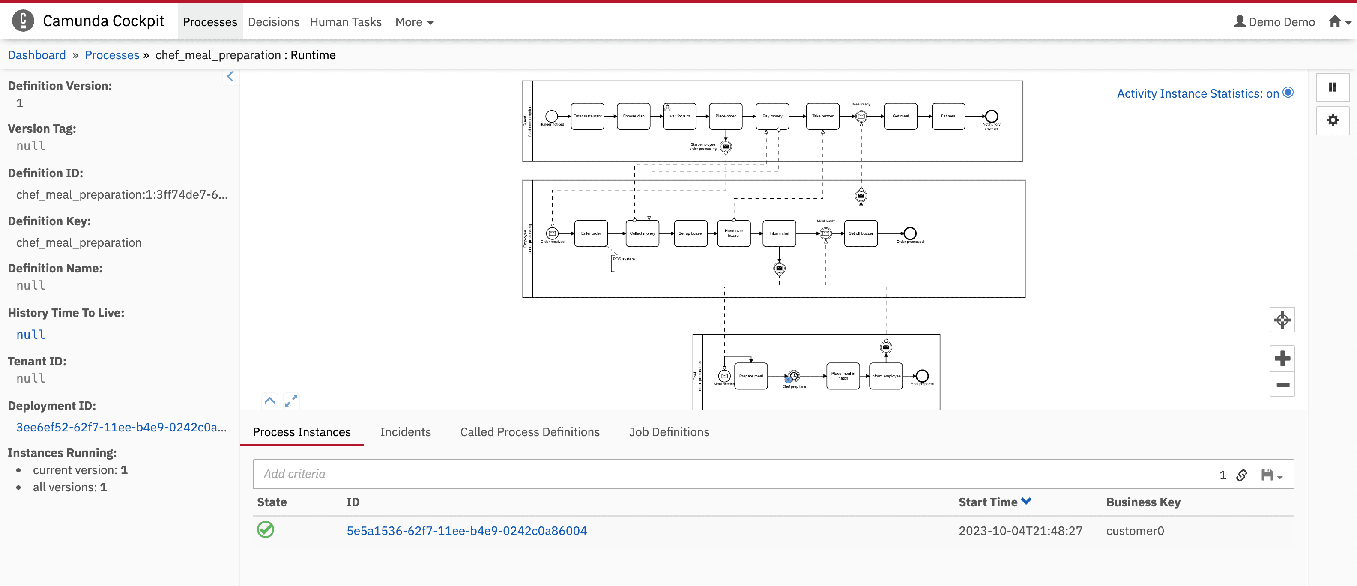This screenshot has width=1357, height=586.
Task: Open the More navigation dropdown
Action: point(414,22)
